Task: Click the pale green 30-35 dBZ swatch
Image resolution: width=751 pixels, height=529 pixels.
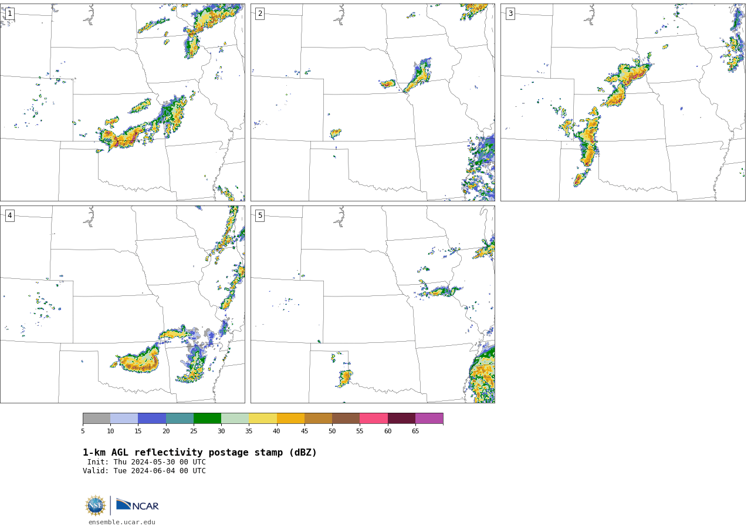Action: 235,418
